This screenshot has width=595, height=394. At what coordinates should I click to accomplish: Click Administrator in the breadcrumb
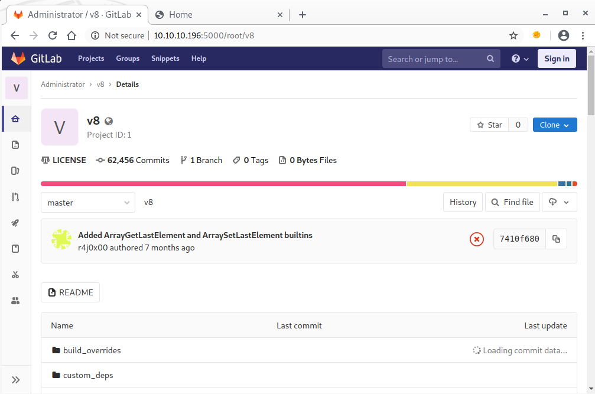pos(63,84)
